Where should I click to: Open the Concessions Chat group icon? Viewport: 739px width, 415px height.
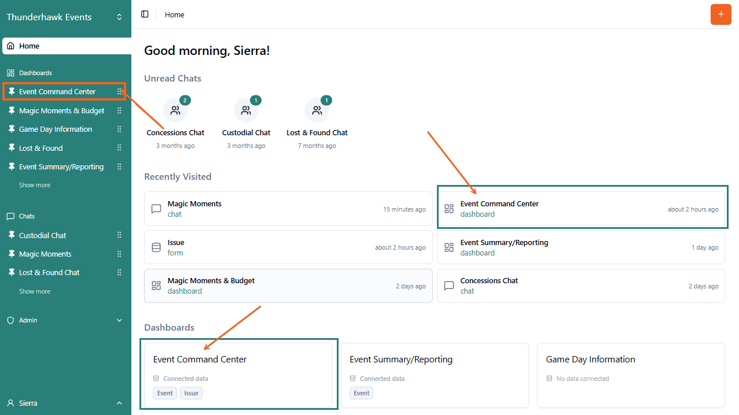[175, 110]
